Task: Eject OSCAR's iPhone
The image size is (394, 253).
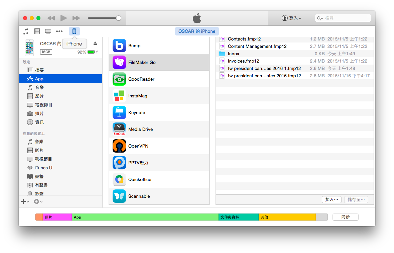Action: (95, 44)
